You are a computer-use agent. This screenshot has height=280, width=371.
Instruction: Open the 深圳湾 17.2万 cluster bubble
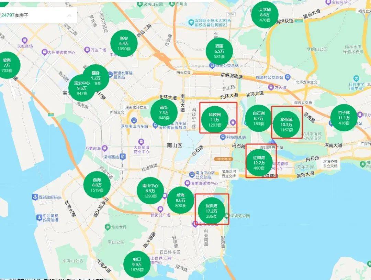211,211
